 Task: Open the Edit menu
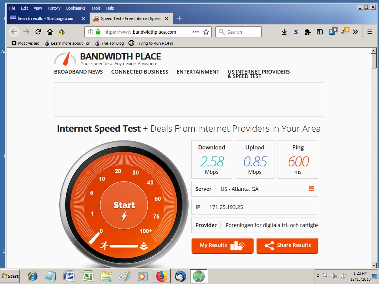pos(24,8)
